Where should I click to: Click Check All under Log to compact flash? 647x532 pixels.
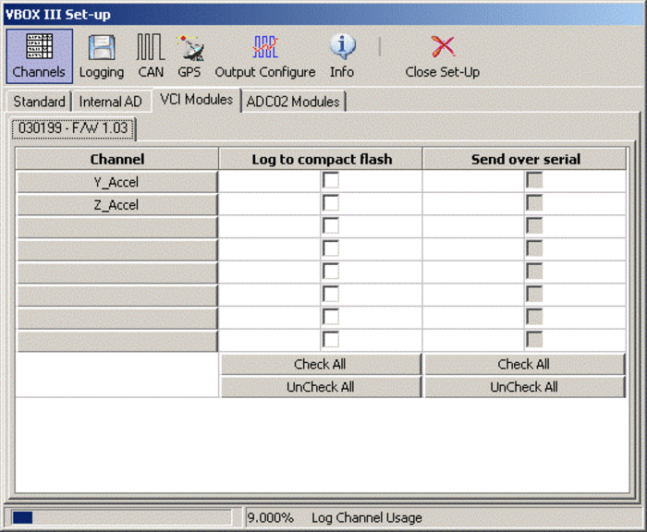click(321, 364)
